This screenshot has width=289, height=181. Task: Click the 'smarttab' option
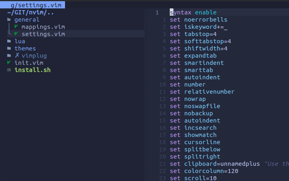coord(199,70)
